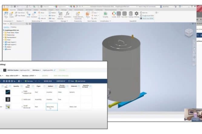Click the Author cell for Small Burner
The height and width of the screenshot is (134, 202).
51,107
